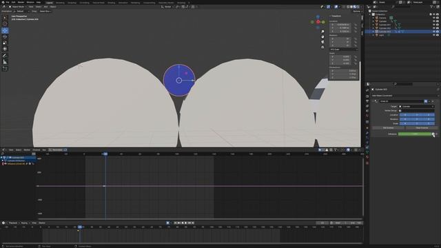The image size is (441, 248).
Task: Toggle Child Of Location X checkbox
Action: [x=405, y=115]
